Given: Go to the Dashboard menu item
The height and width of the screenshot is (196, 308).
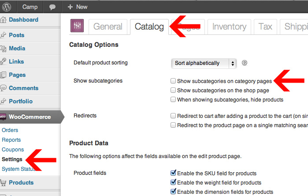Looking at the screenshot, I should pyautogui.click(x=23, y=20).
